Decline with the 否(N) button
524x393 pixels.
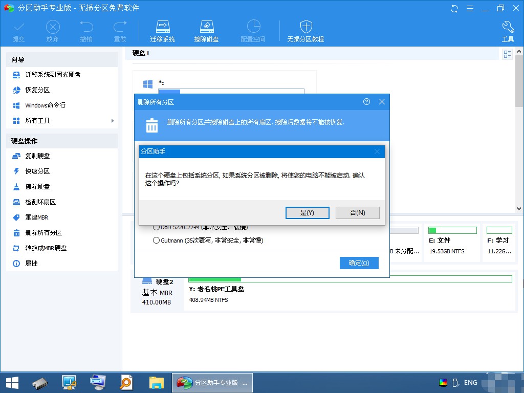pyautogui.click(x=357, y=213)
